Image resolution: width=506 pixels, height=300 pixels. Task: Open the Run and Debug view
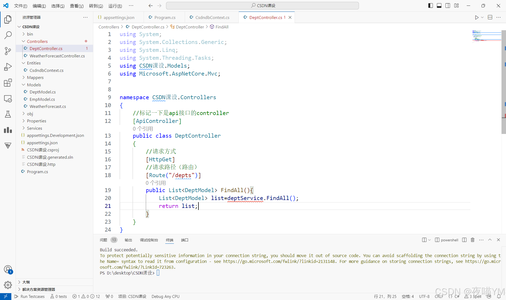[8, 67]
